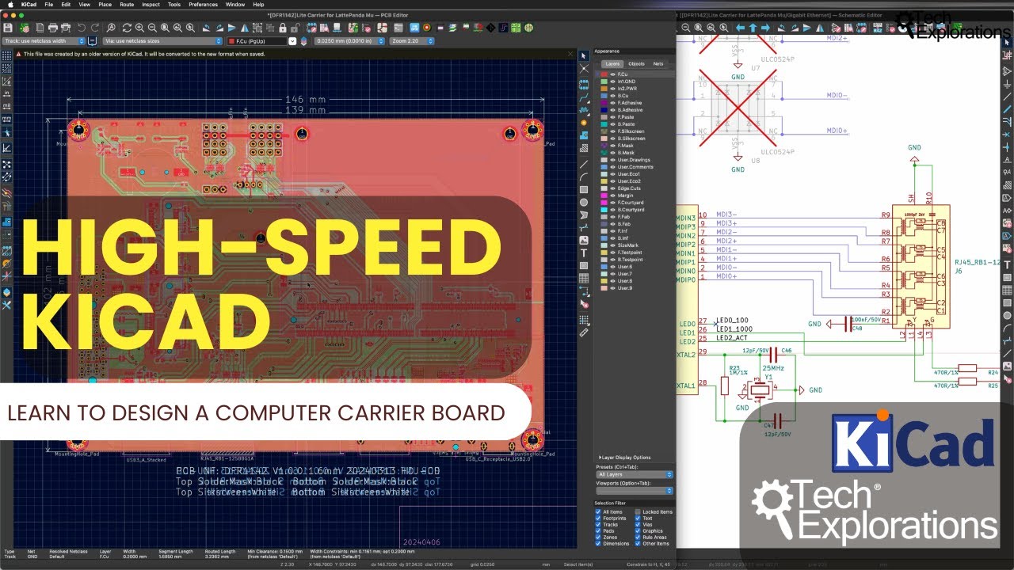Open the Inspect menu

click(151, 4)
